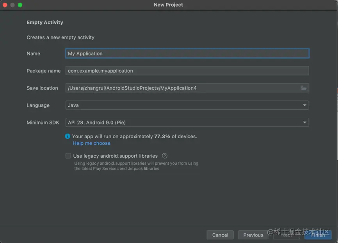Click the '77.3%' devices percentage text
The height and width of the screenshot is (244, 338).
pyautogui.click(x=162, y=136)
